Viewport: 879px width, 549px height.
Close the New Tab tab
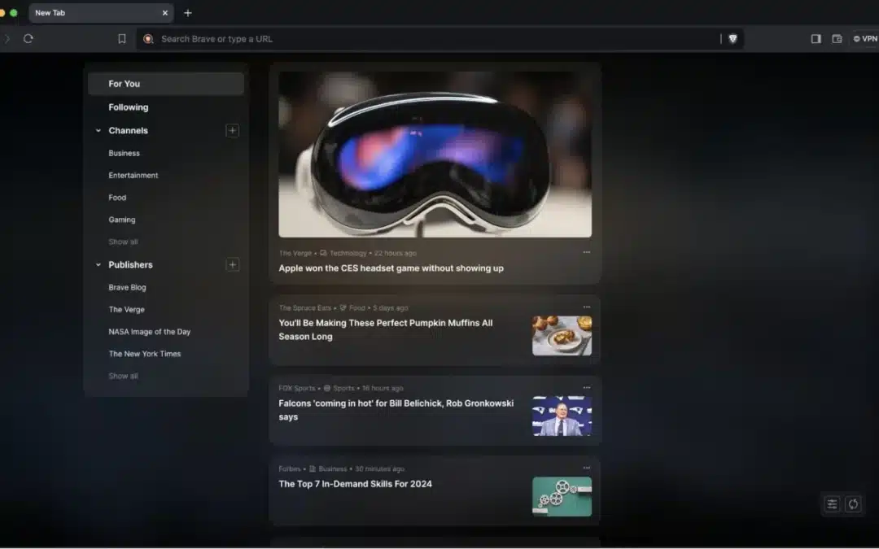[x=164, y=13]
